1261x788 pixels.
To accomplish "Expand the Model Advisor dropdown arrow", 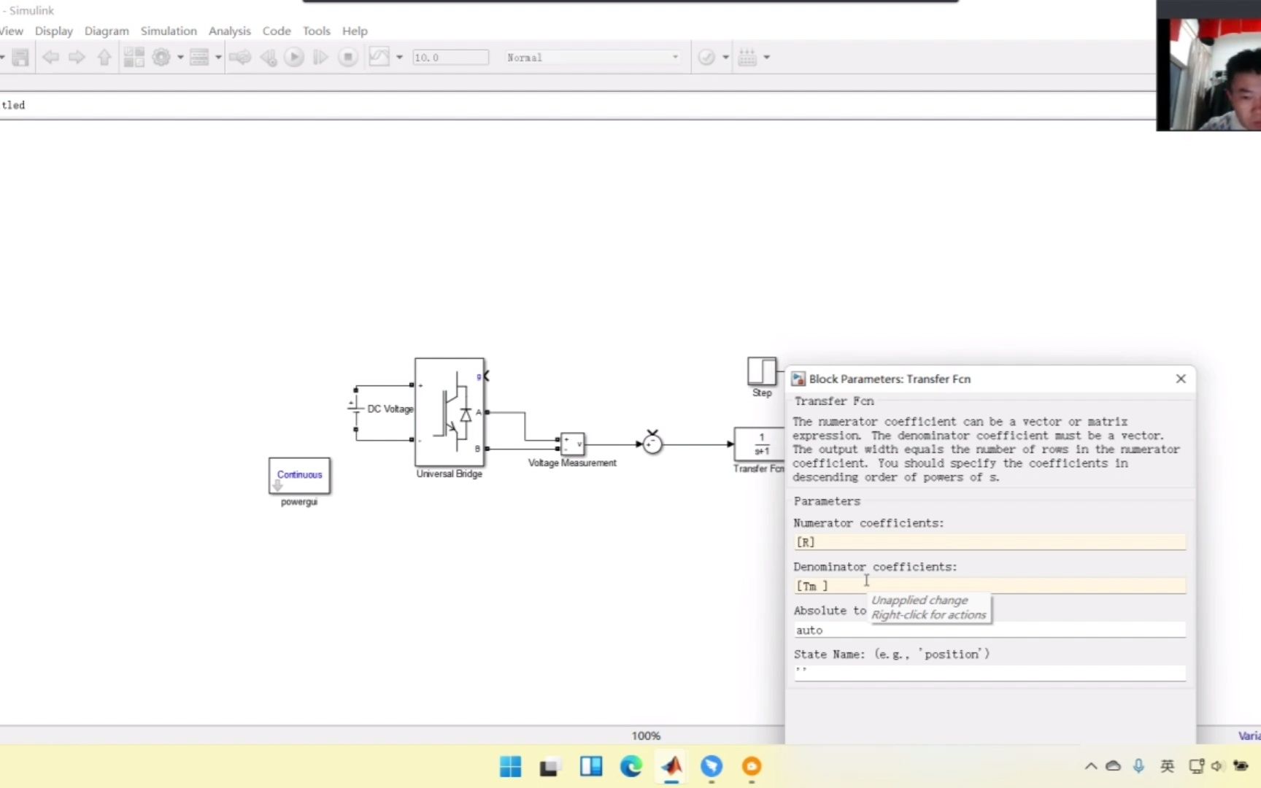I will (x=725, y=57).
